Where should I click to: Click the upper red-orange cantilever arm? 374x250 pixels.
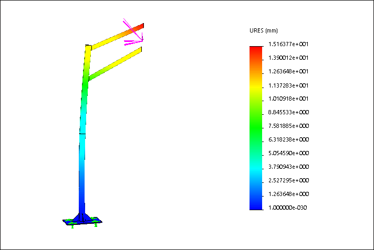117,37
